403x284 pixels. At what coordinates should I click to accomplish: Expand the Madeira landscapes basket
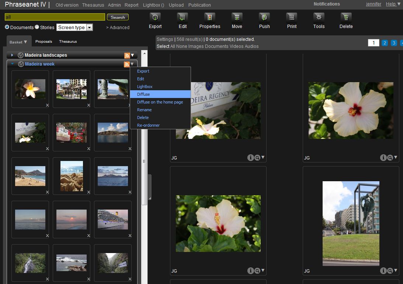[x=12, y=55]
